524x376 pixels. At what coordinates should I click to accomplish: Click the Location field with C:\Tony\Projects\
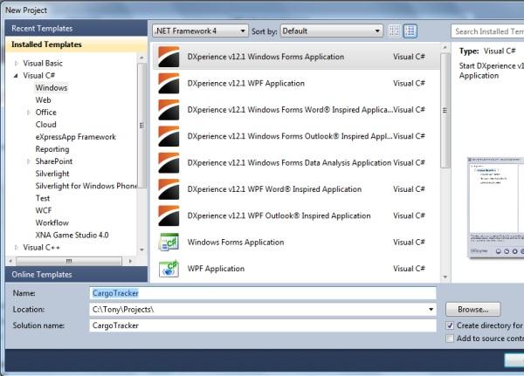click(x=263, y=309)
